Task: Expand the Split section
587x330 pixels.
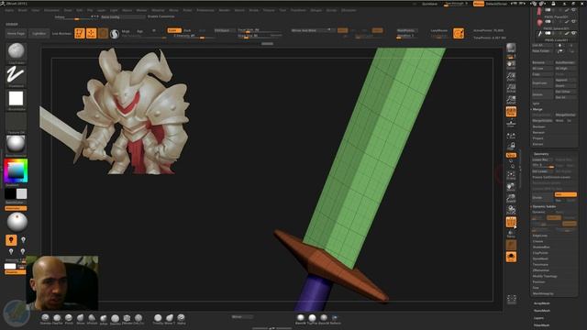Action: (x=536, y=104)
